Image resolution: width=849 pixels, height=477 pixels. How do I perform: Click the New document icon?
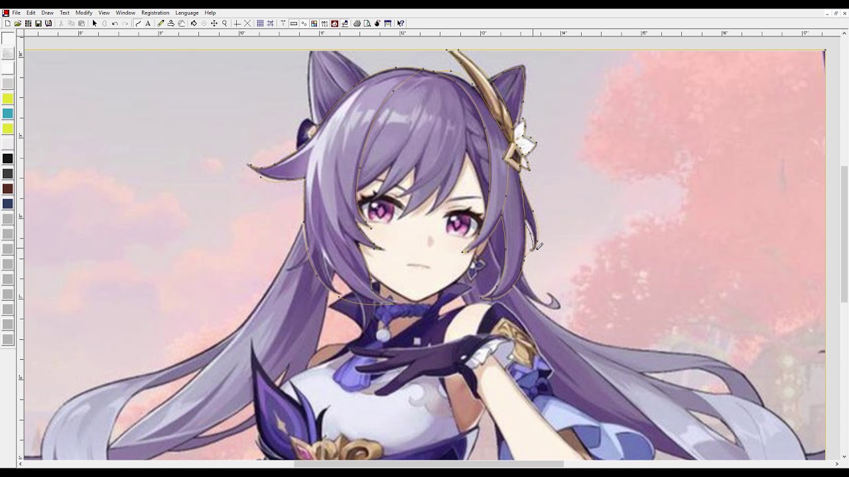(x=7, y=23)
